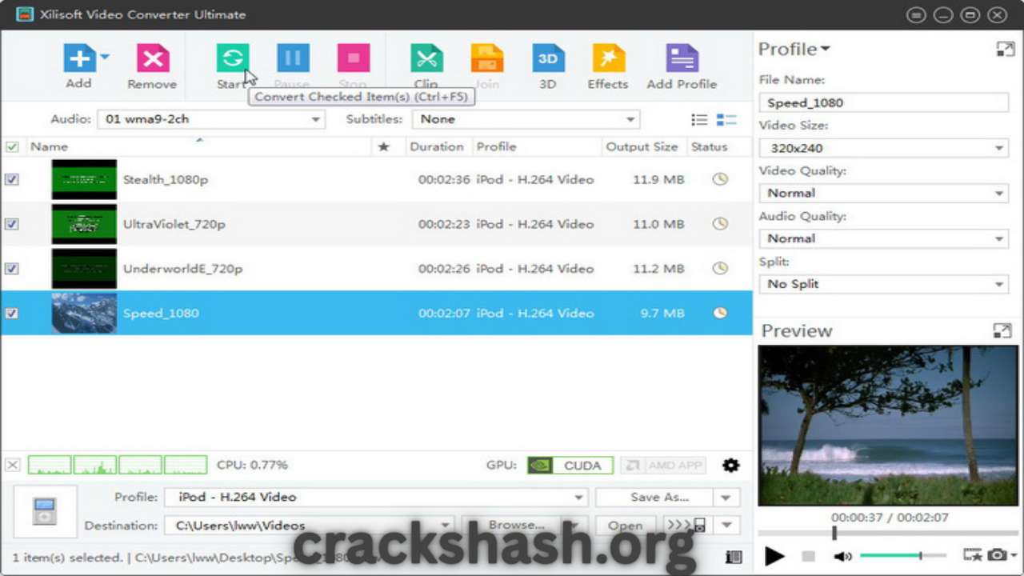Viewport: 1024px width, 576px height.
Task: Open the Audio Quality dropdown
Action: (884, 238)
